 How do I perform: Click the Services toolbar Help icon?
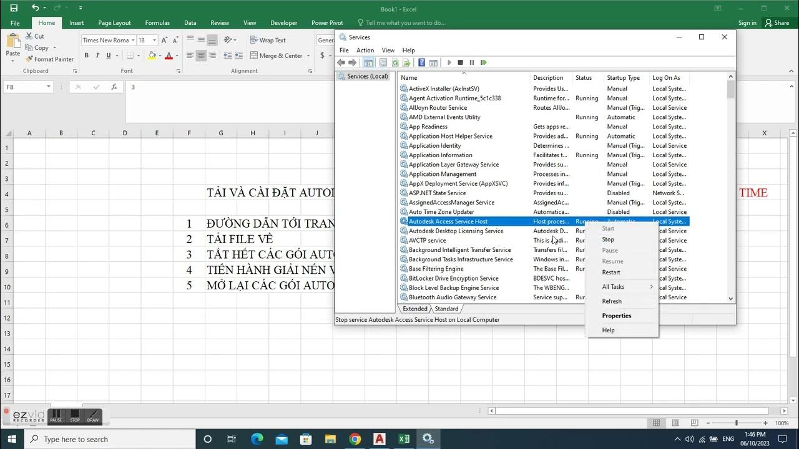[x=422, y=62]
